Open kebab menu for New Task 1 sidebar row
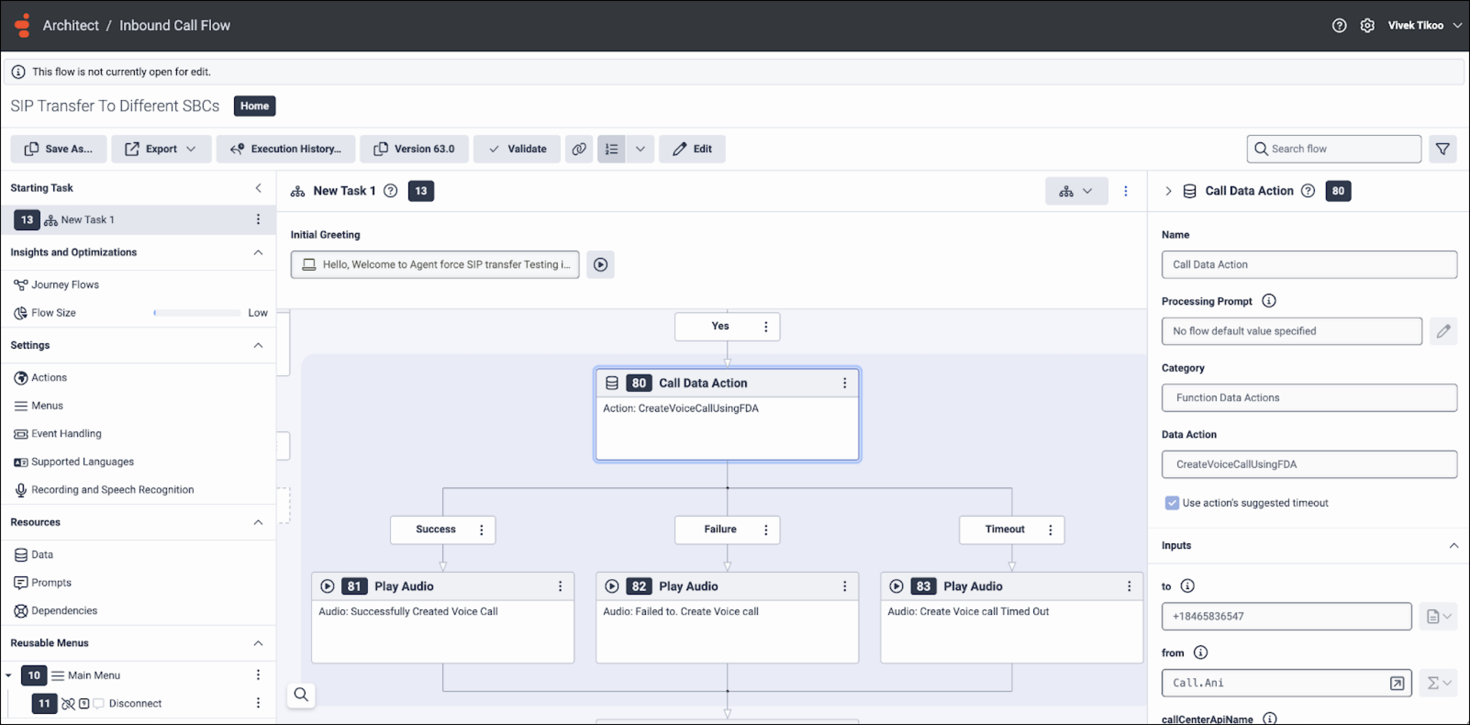The image size is (1470, 725). 258,219
